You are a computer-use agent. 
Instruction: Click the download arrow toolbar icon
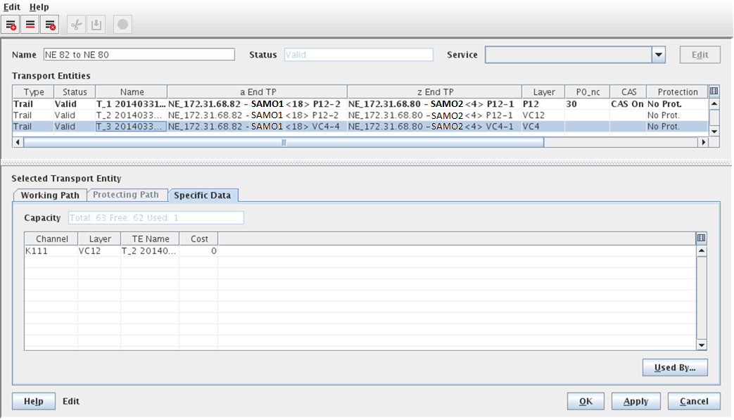(x=96, y=25)
